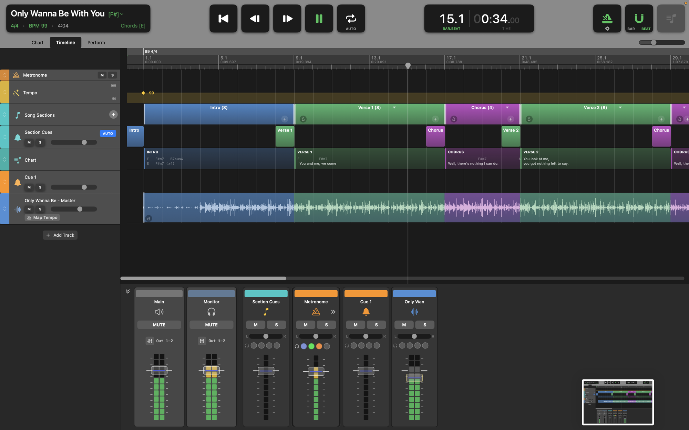Click the lock icon on Chorus (4) section

[x=454, y=119]
